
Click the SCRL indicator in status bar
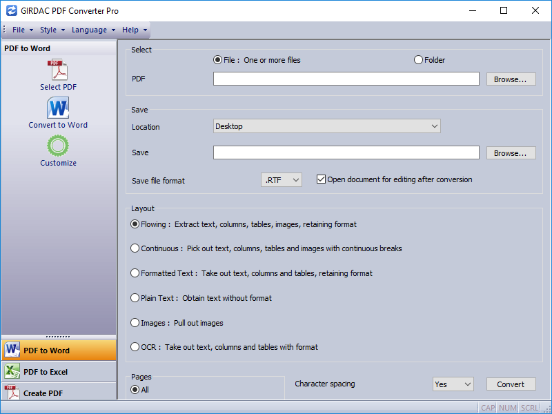(x=529, y=408)
